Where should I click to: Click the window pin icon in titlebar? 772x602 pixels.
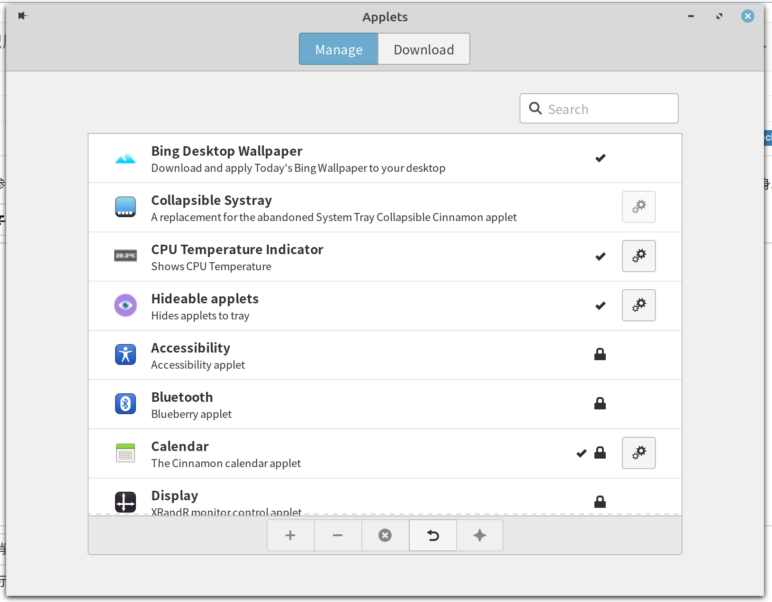tap(22, 16)
